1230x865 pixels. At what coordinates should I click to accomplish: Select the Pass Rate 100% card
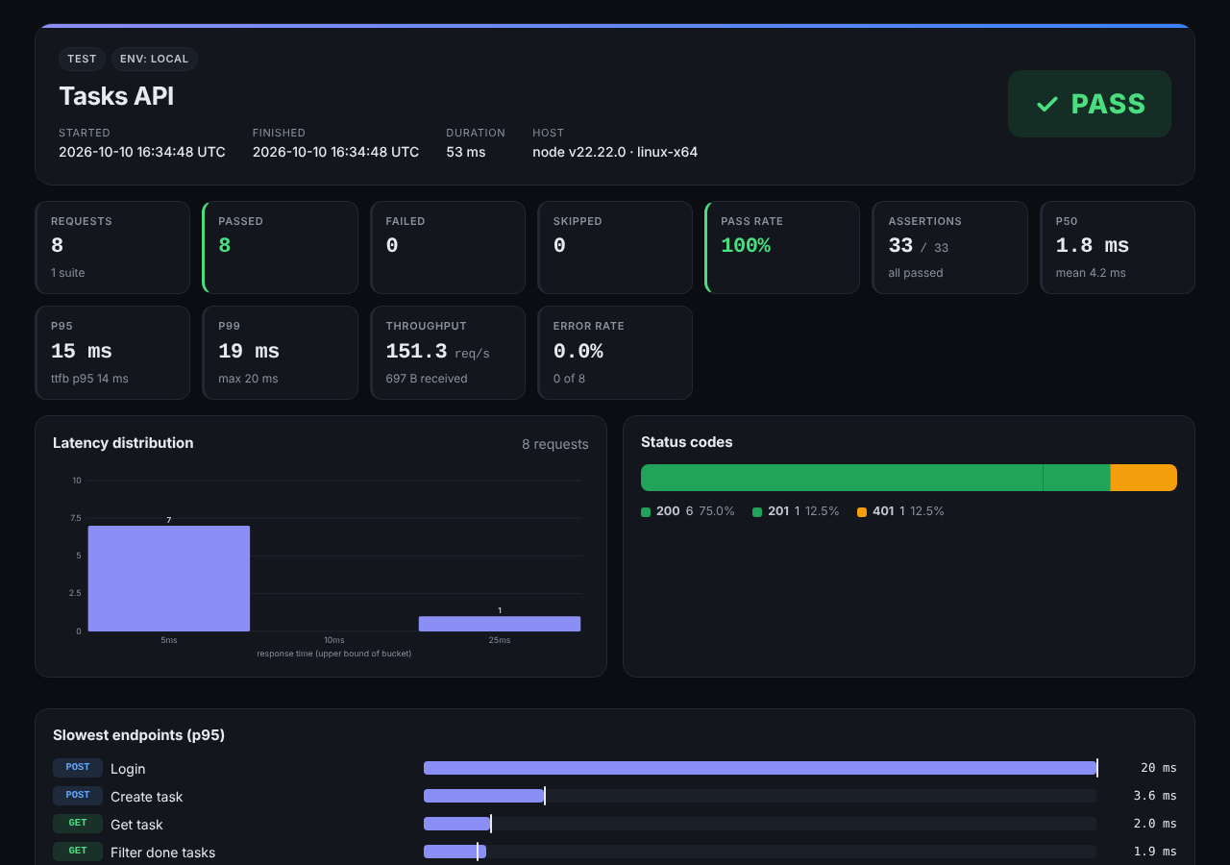pos(782,247)
